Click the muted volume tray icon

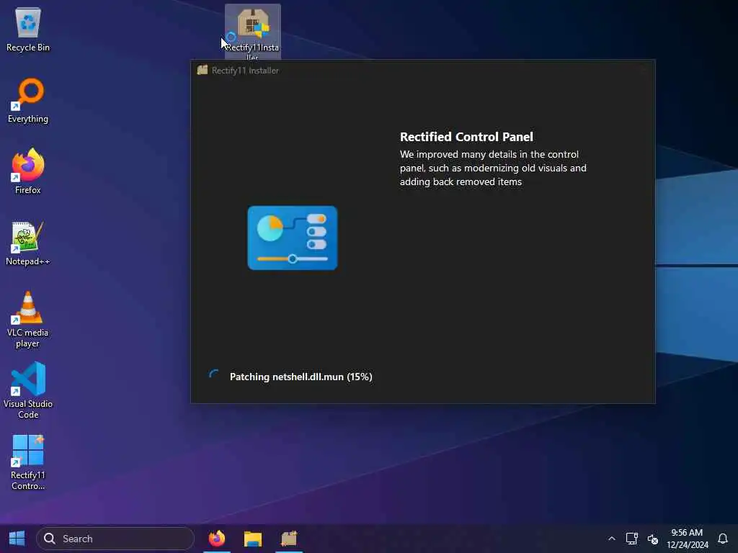[653, 539]
